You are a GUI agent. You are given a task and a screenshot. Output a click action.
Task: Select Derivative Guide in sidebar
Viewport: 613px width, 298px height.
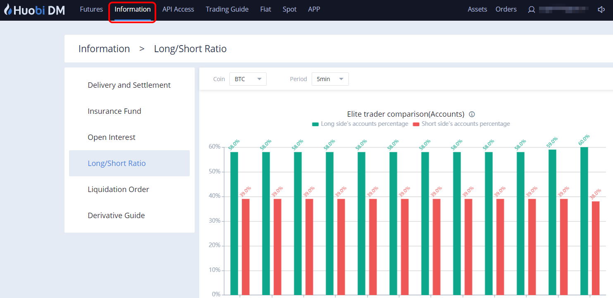129,216
